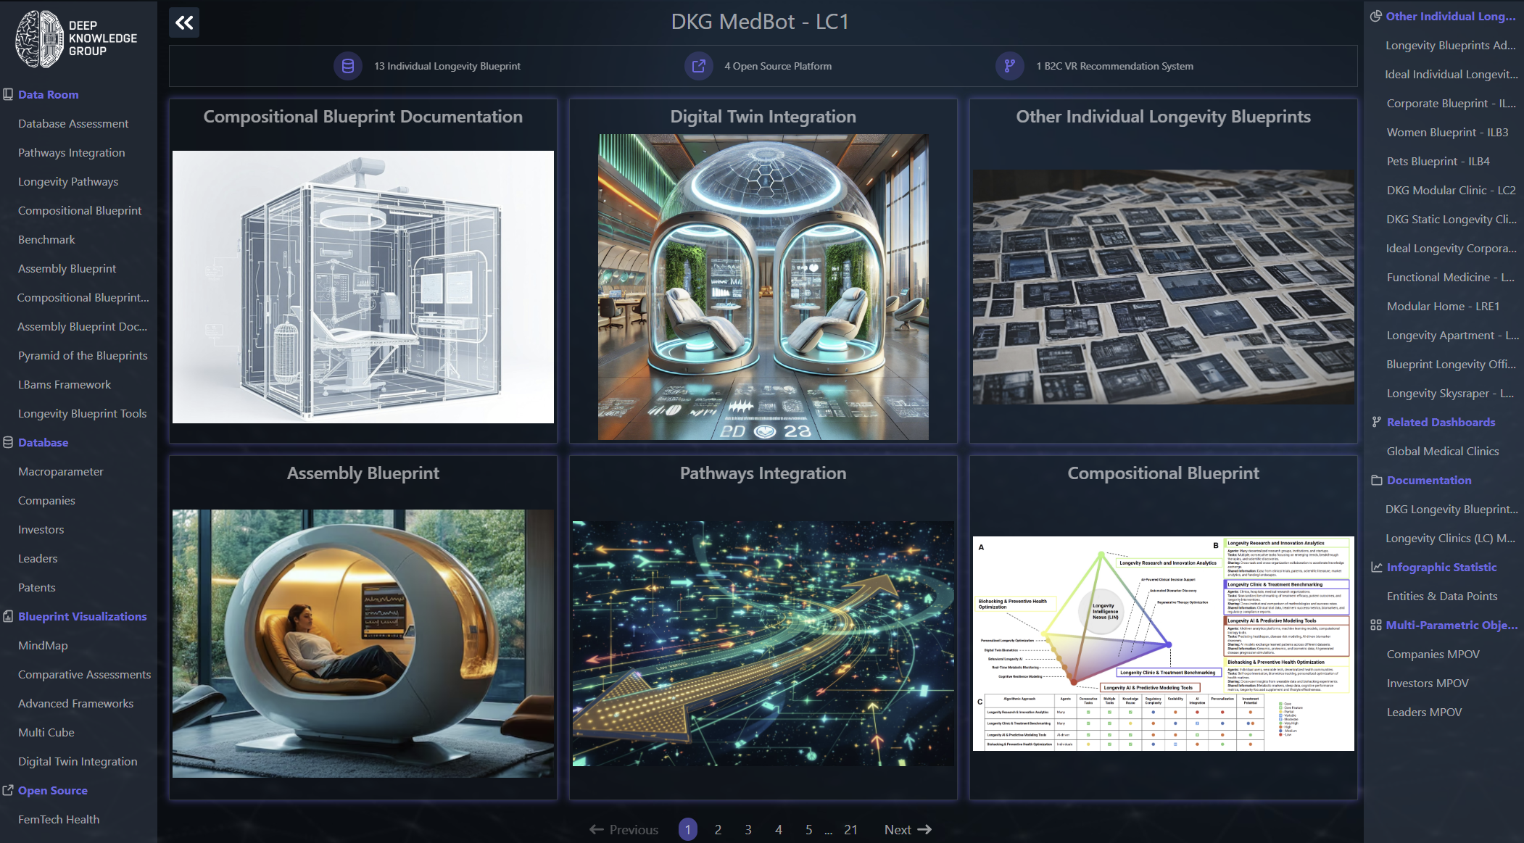Image resolution: width=1524 pixels, height=843 pixels.
Task: Click the Next page button
Action: (907, 829)
